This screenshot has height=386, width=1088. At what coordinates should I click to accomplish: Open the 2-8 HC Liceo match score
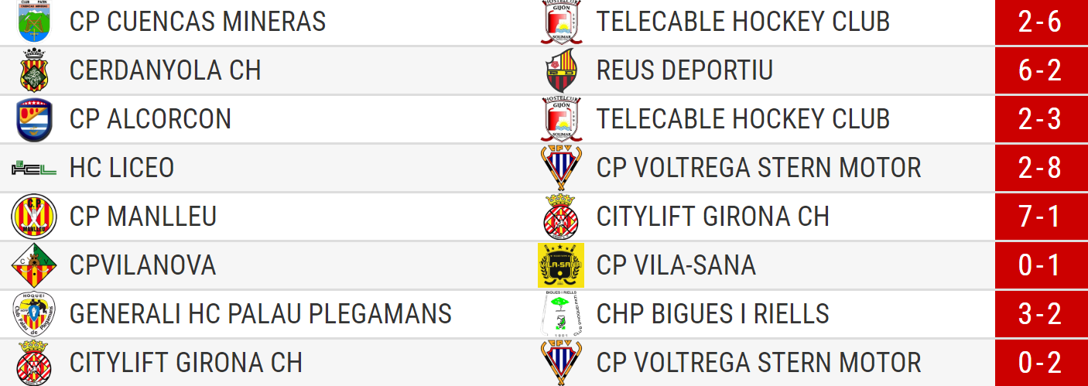pyautogui.click(x=1039, y=168)
